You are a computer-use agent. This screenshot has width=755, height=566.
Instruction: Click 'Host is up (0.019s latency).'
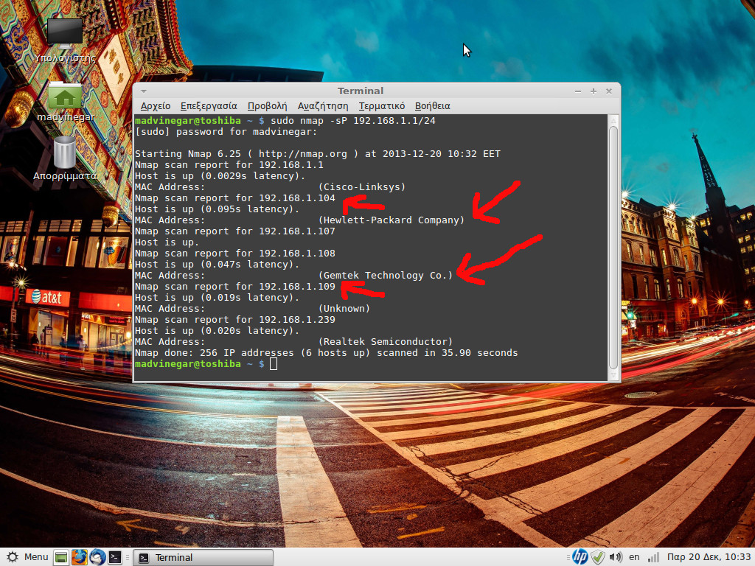[218, 298]
